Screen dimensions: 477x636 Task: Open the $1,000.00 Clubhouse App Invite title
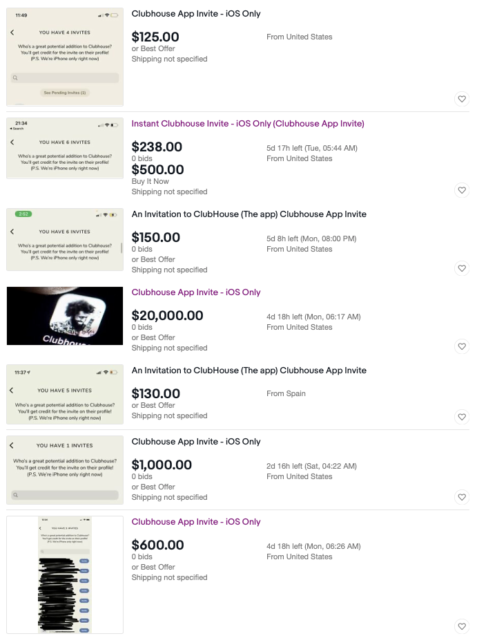click(196, 442)
